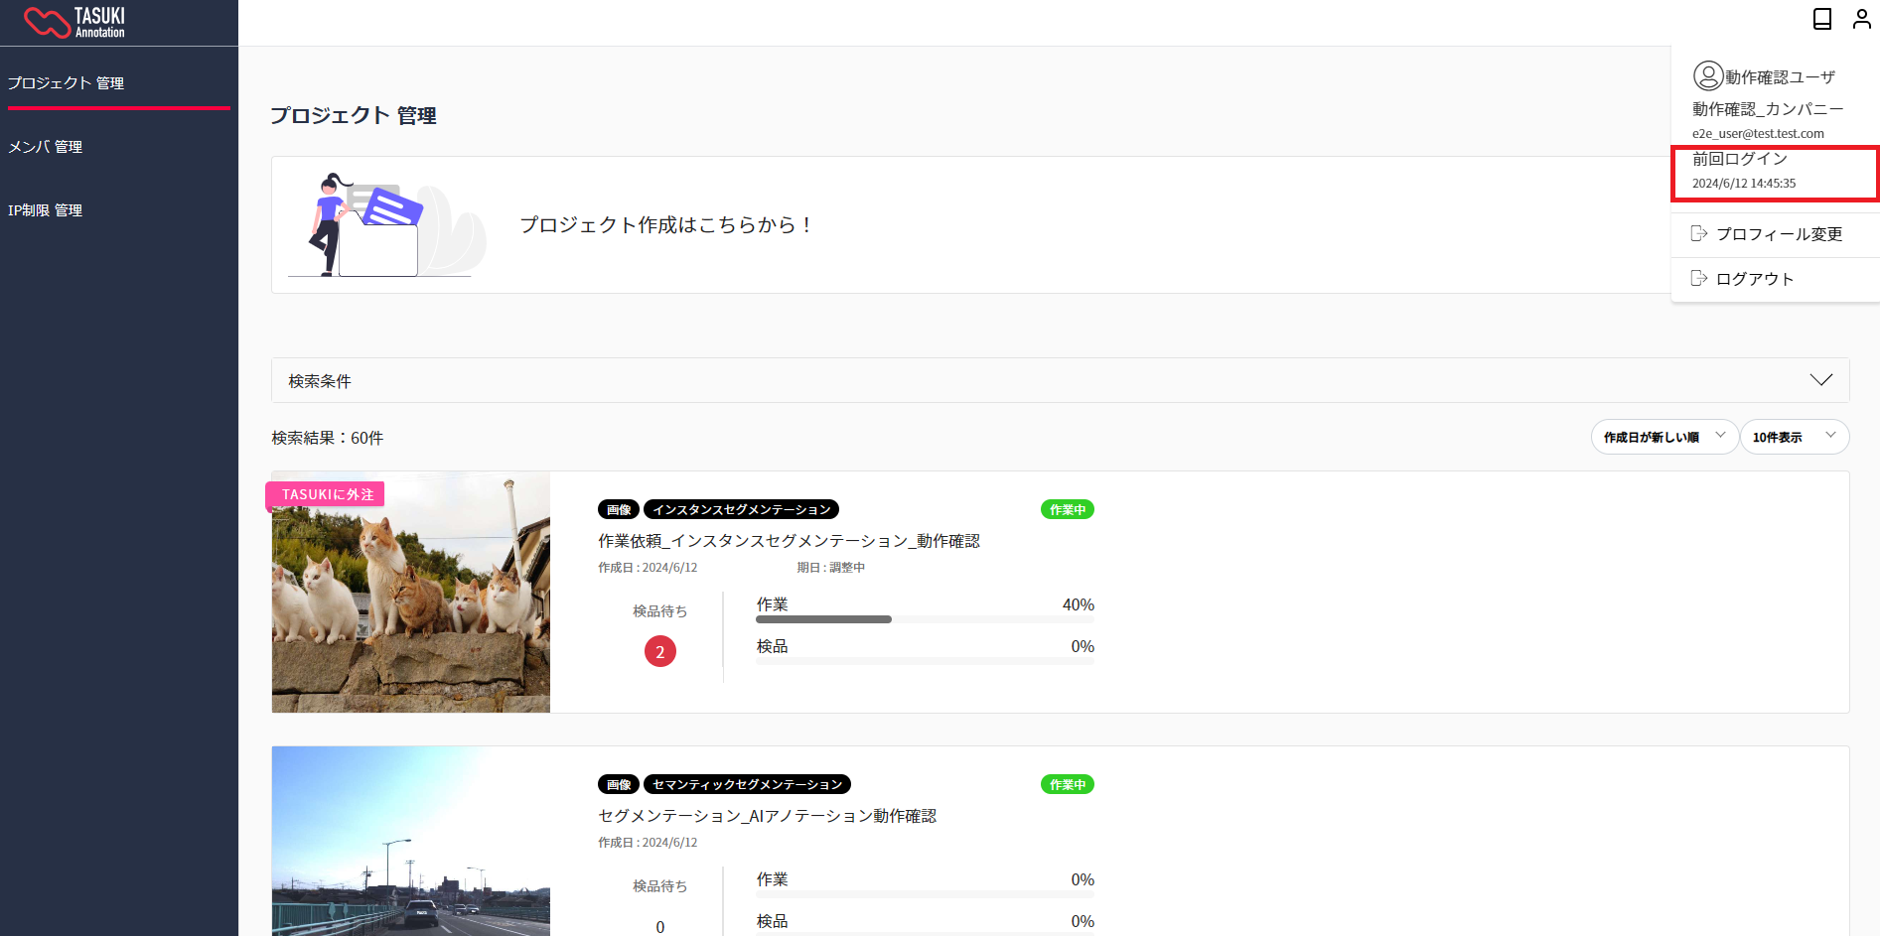Viewport: 1880px width, 936px height.
Task: Open セグメンテーション_AIアノテーション動作確認 project title
Action: [x=767, y=816]
